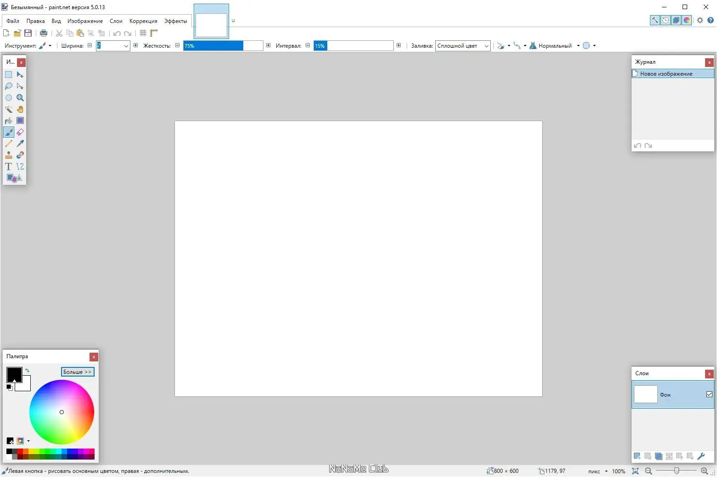The width and height of the screenshot is (717, 477).
Task: Open the Правка menu
Action: [x=35, y=21]
